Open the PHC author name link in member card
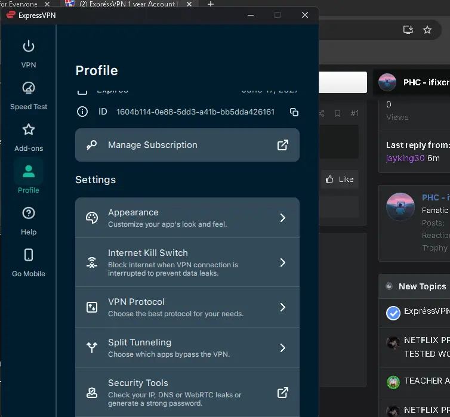This screenshot has width=450, height=417. pos(436,197)
